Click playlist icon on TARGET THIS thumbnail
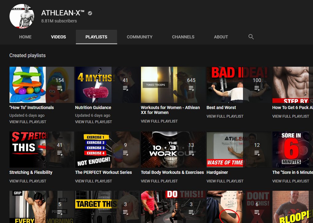 [125, 213]
